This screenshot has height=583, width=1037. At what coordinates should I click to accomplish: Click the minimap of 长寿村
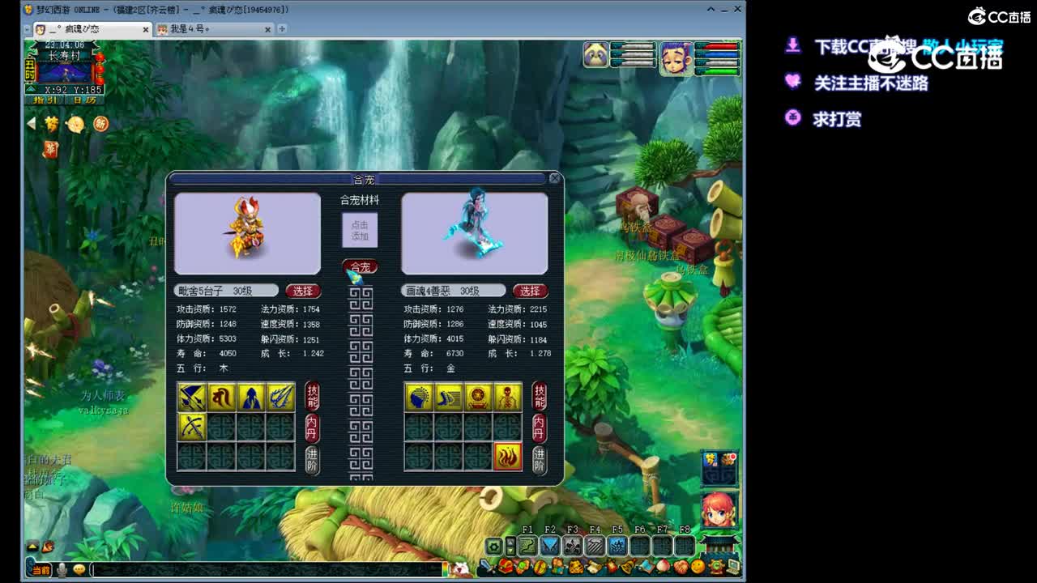point(65,73)
